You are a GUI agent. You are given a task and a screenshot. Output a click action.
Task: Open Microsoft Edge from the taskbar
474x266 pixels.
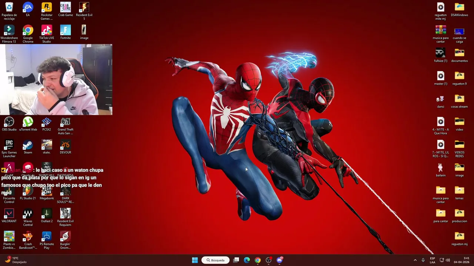[x=247, y=260]
